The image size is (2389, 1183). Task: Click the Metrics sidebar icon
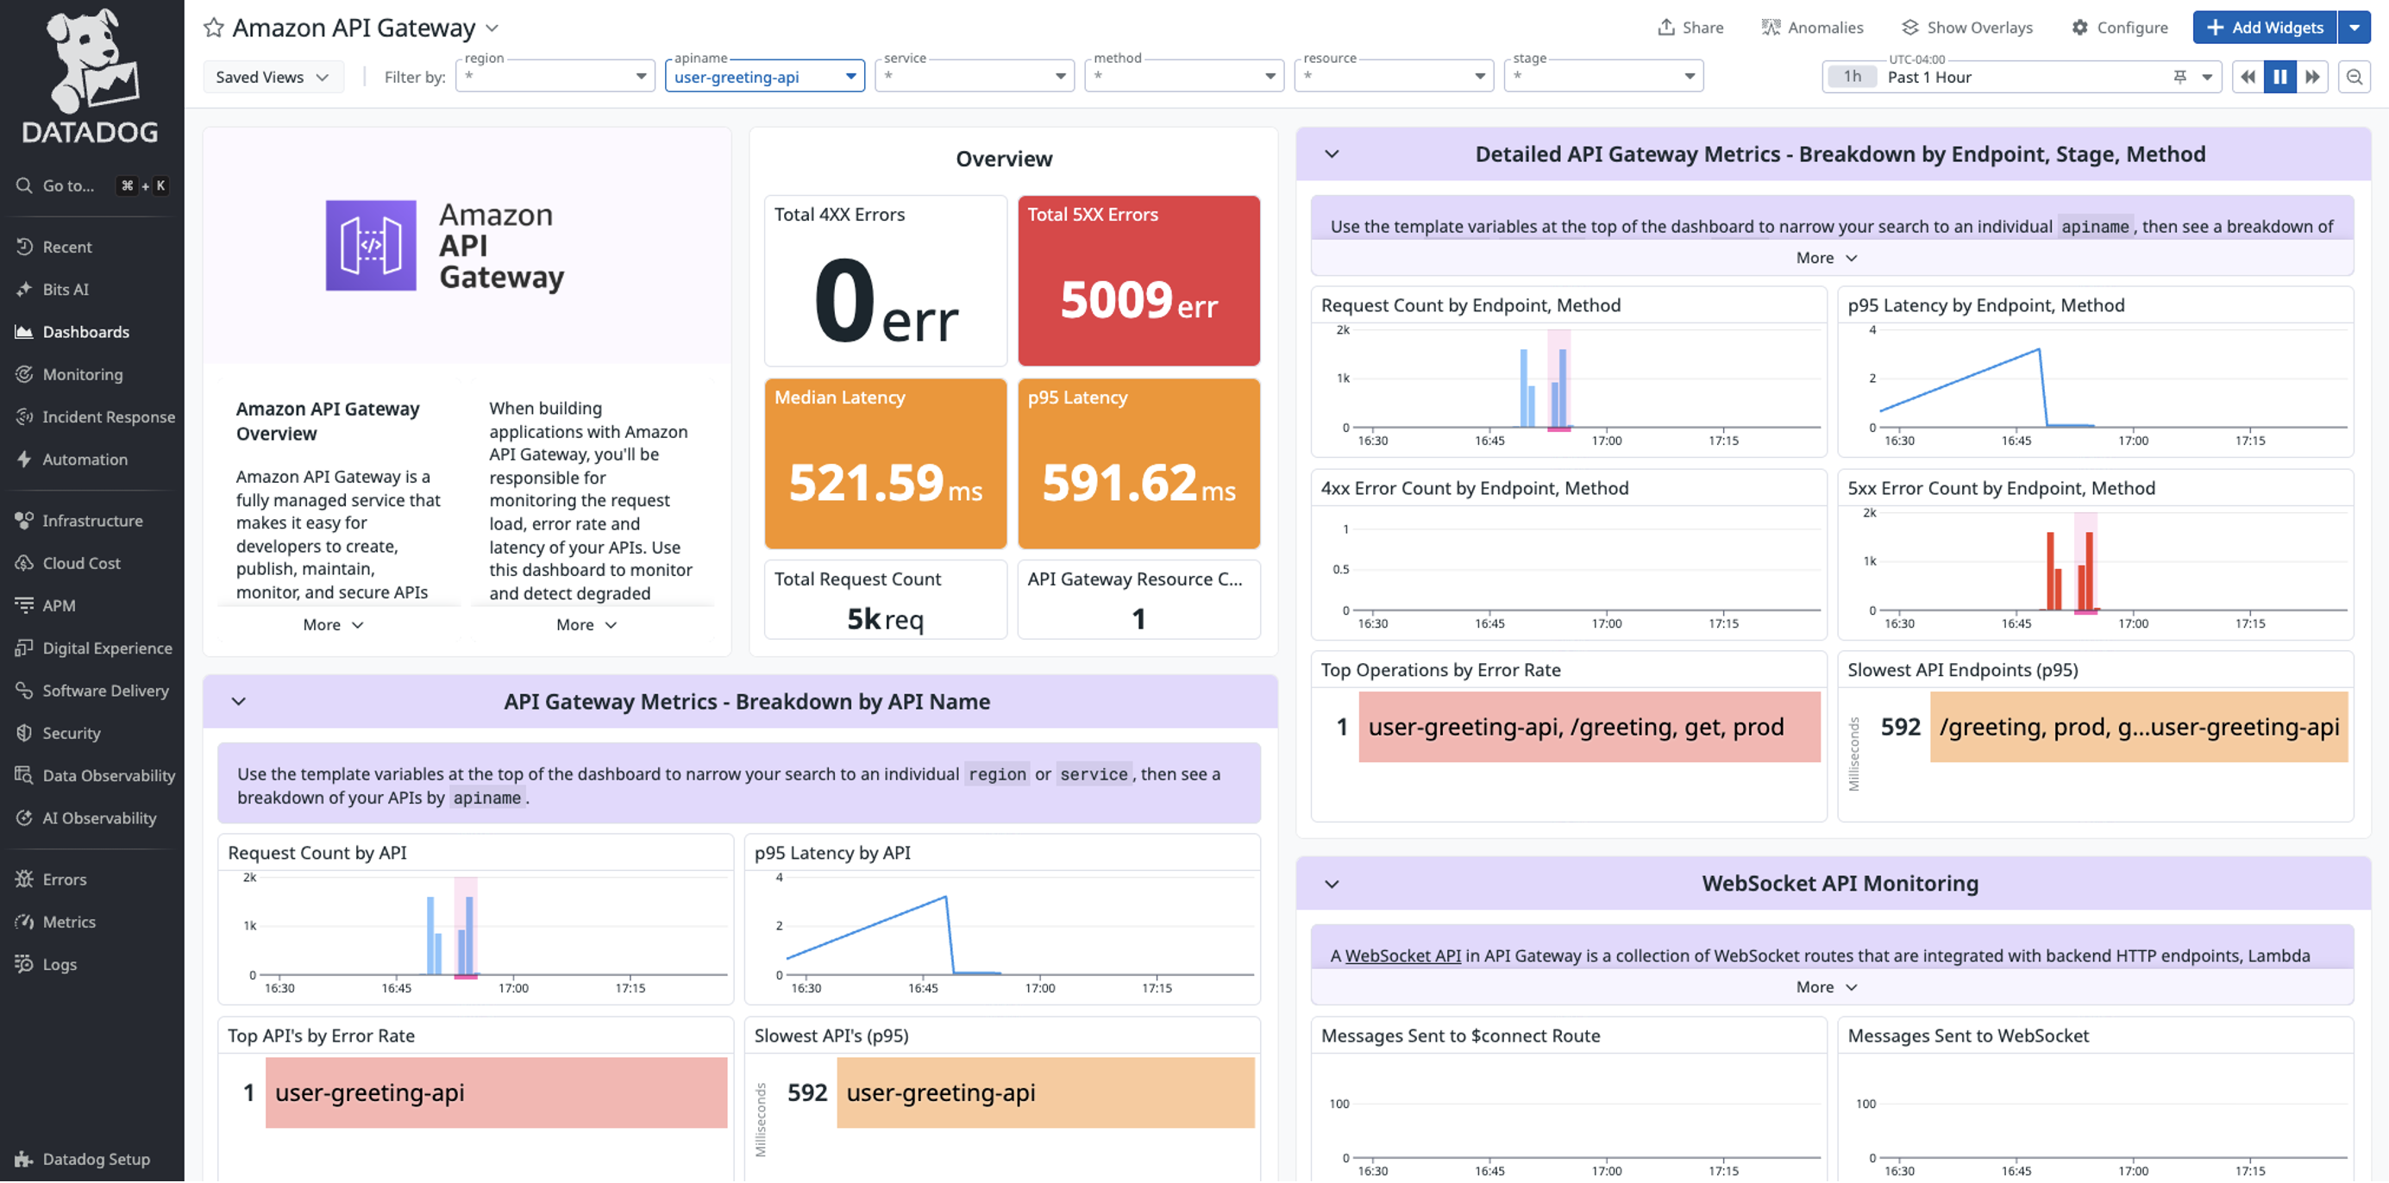[x=24, y=923]
